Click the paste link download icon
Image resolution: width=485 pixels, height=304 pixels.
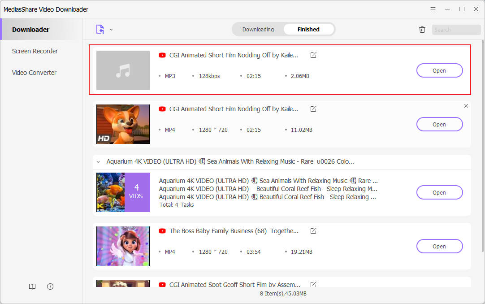point(100,29)
